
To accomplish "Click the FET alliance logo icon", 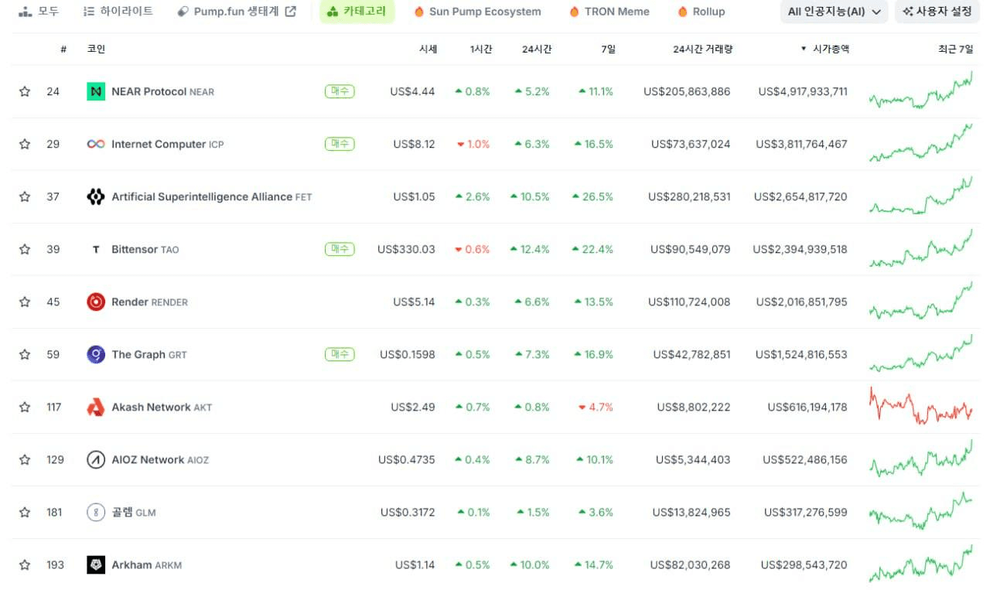I will click(x=96, y=196).
